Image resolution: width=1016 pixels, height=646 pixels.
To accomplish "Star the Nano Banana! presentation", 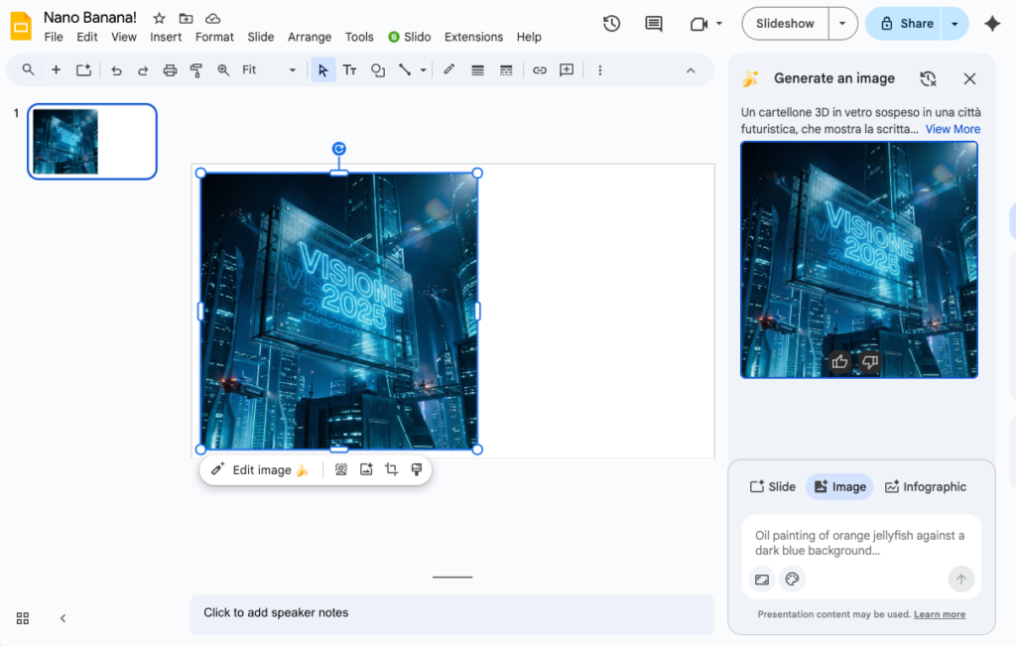I will (159, 19).
